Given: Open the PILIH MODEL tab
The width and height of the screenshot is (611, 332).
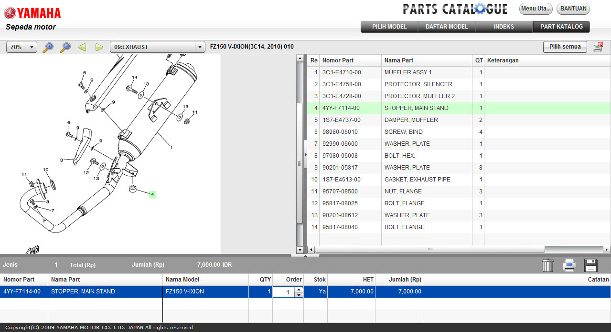Looking at the screenshot, I should point(389,27).
